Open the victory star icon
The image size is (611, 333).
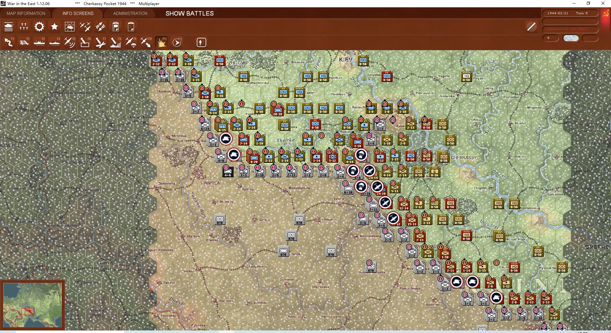tap(54, 27)
